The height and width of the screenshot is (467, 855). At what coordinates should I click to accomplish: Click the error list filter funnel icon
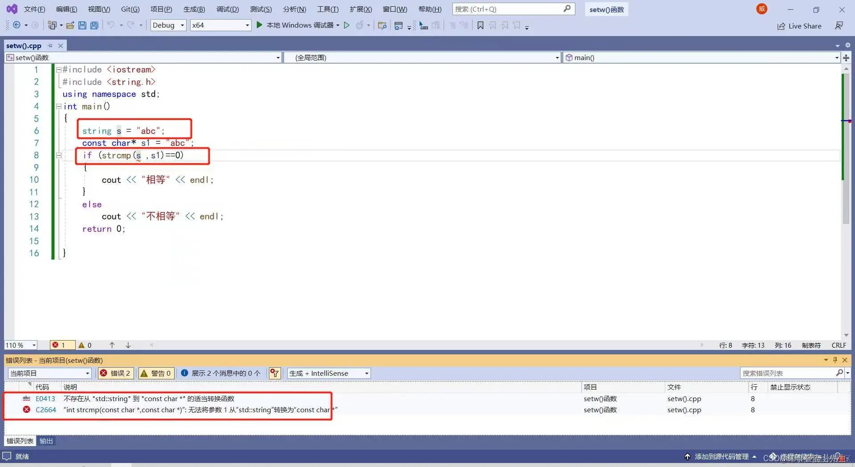(275, 373)
